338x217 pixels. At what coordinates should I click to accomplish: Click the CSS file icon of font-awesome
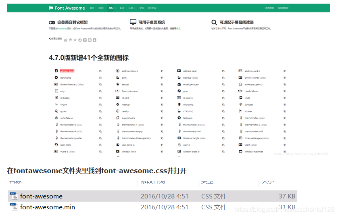(x=14, y=196)
